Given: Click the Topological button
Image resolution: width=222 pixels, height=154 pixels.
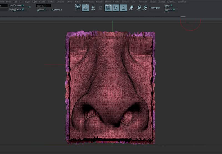Looking at the screenshot, I should [155, 8].
